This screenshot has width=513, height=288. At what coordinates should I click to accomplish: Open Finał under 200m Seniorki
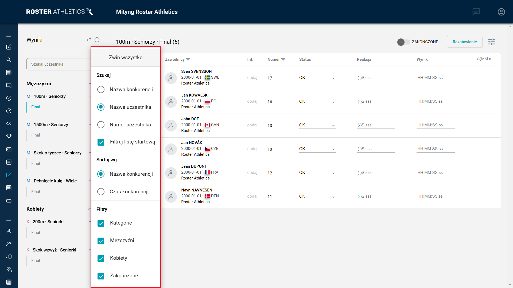pyautogui.click(x=36, y=233)
